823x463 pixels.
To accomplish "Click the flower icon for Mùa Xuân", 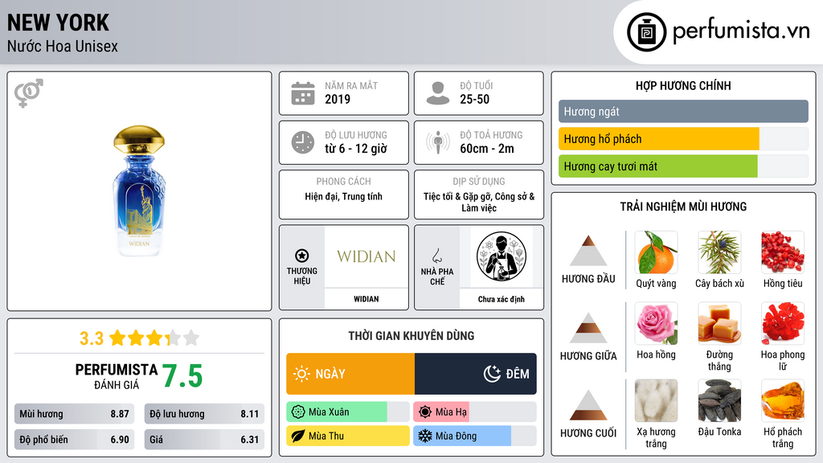I will 298,412.
